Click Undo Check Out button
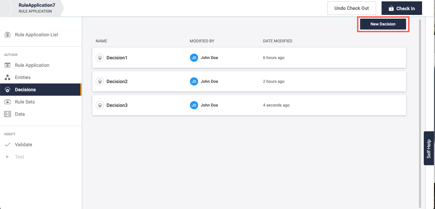 tap(352, 8)
